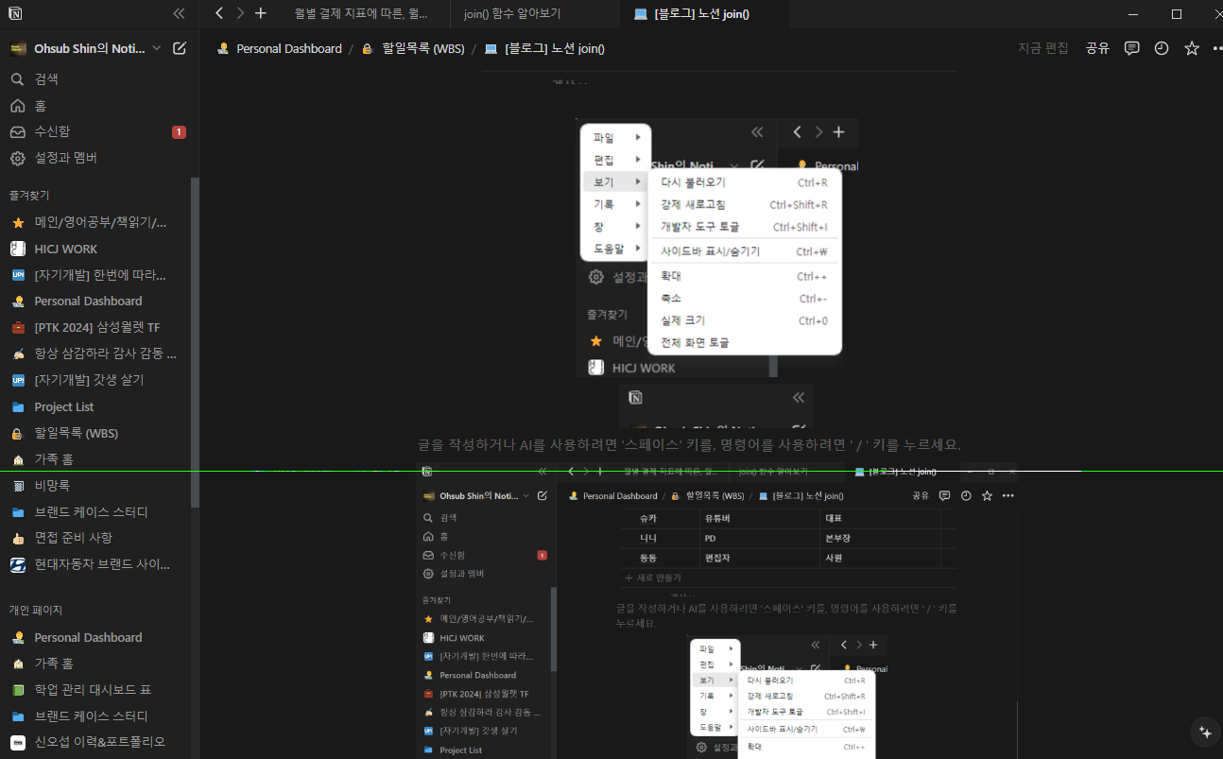Click the green icon of 학업 관리 대시보드 표

[18, 690]
